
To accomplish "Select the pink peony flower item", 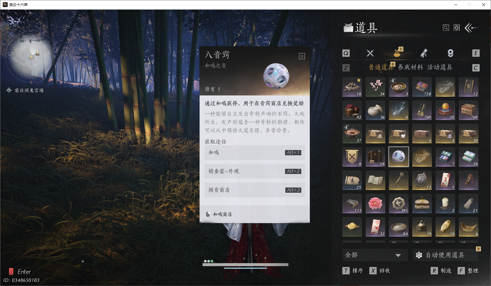I will click(375, 203).
